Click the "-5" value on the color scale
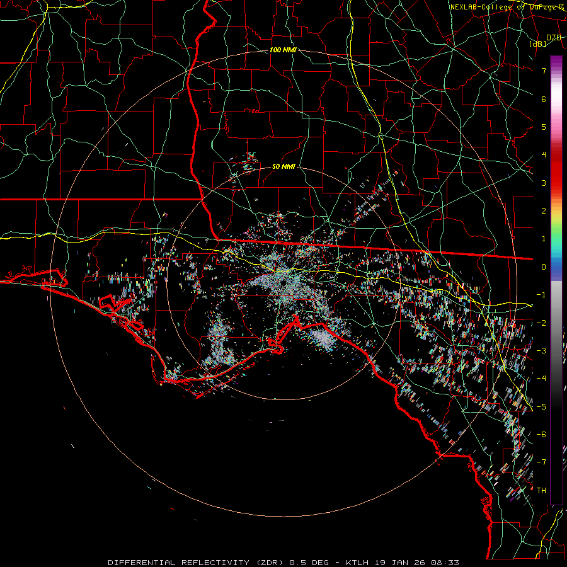The height and width of the screenshot is (567, 567). pos(541,407)
